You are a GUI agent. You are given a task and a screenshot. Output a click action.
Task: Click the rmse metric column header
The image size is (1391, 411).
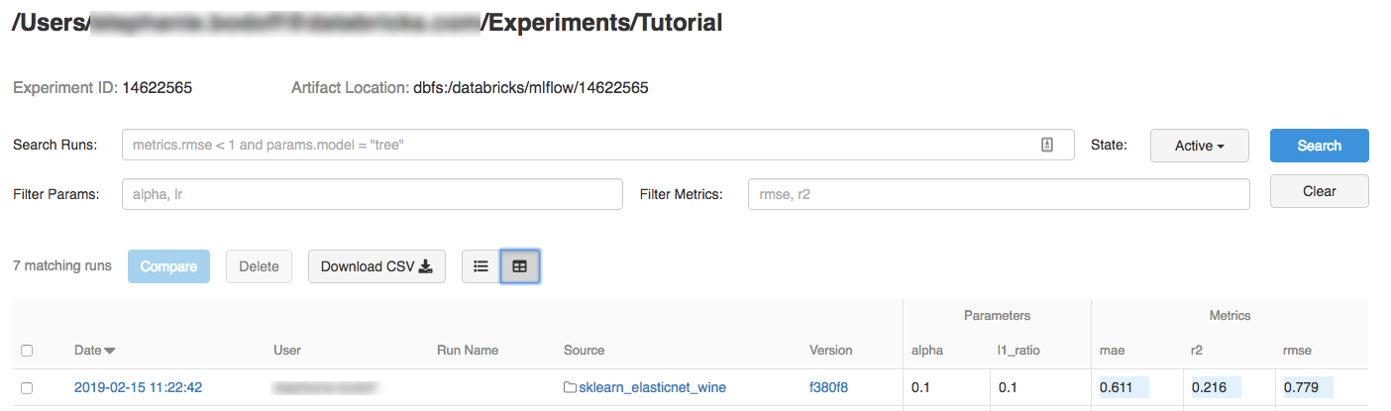point(1297,350)
